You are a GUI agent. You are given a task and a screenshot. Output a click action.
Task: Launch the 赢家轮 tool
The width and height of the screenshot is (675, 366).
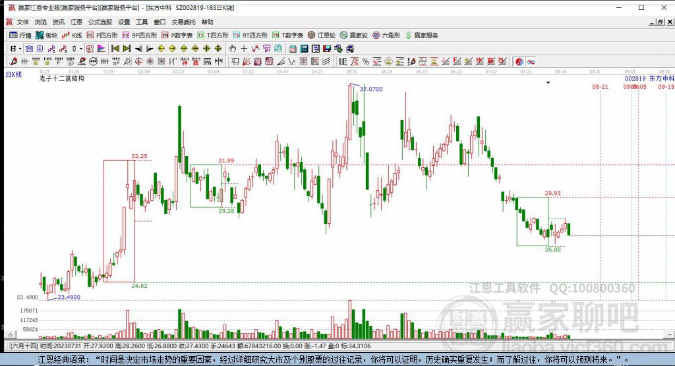(354, 36)
